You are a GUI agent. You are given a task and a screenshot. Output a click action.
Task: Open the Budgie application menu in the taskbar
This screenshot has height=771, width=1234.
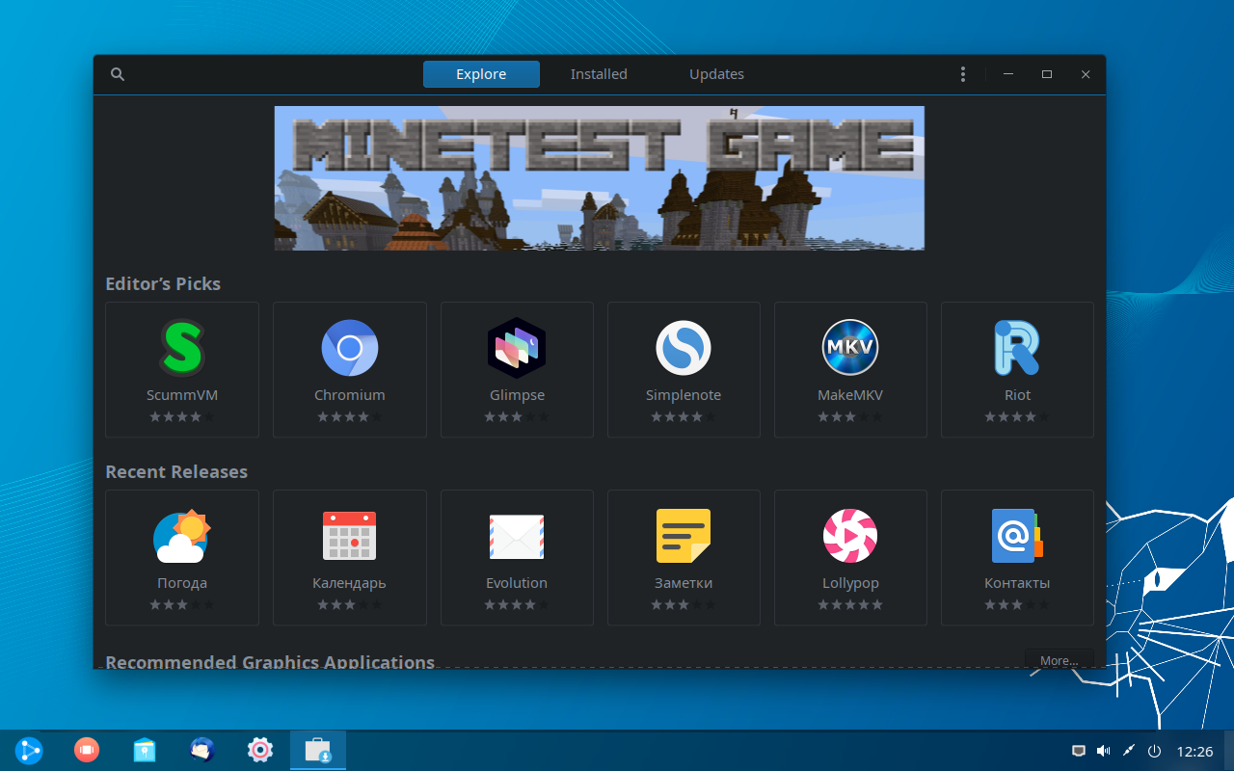pyautogui.click(x=29, y=750)
